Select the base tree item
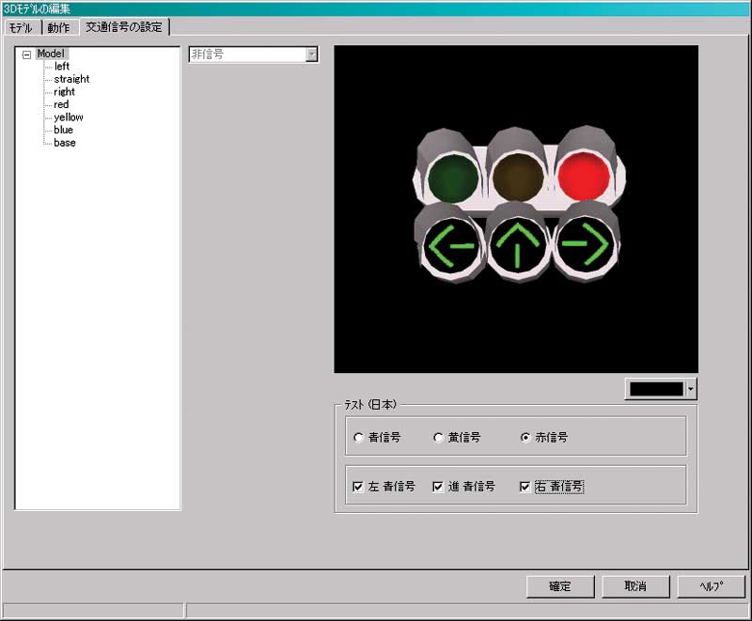Viewport: 752px width, 621px height. tap(65, 143)
